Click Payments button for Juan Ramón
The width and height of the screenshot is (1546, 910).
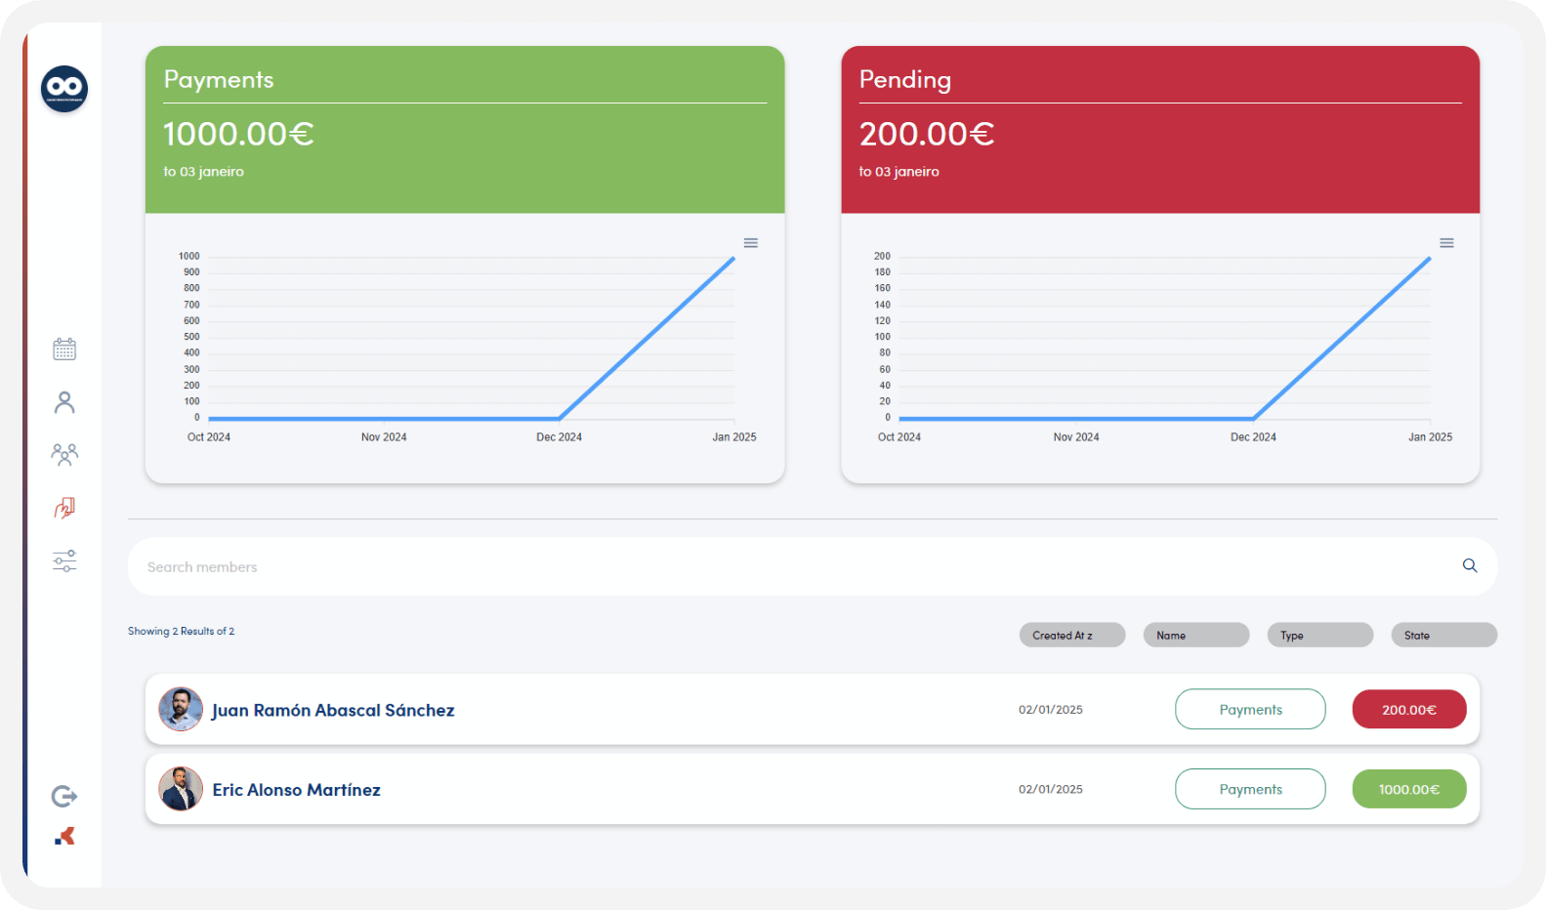click(1250, 710)
